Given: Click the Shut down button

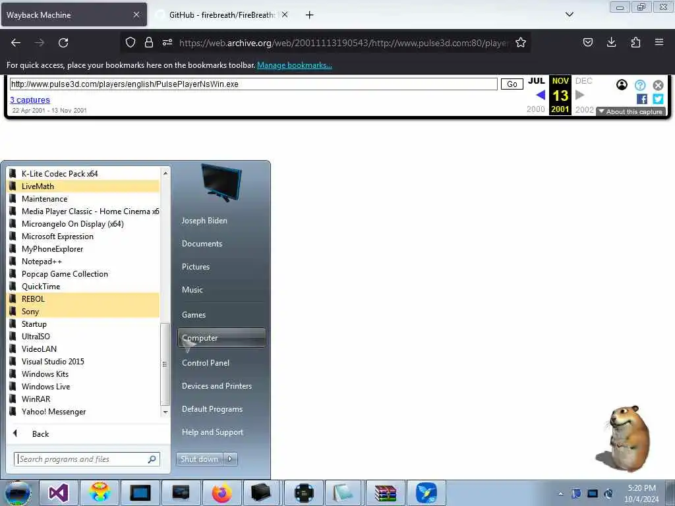Looking at the screenshot, I should pyautogui.click(x=199, y=459).
